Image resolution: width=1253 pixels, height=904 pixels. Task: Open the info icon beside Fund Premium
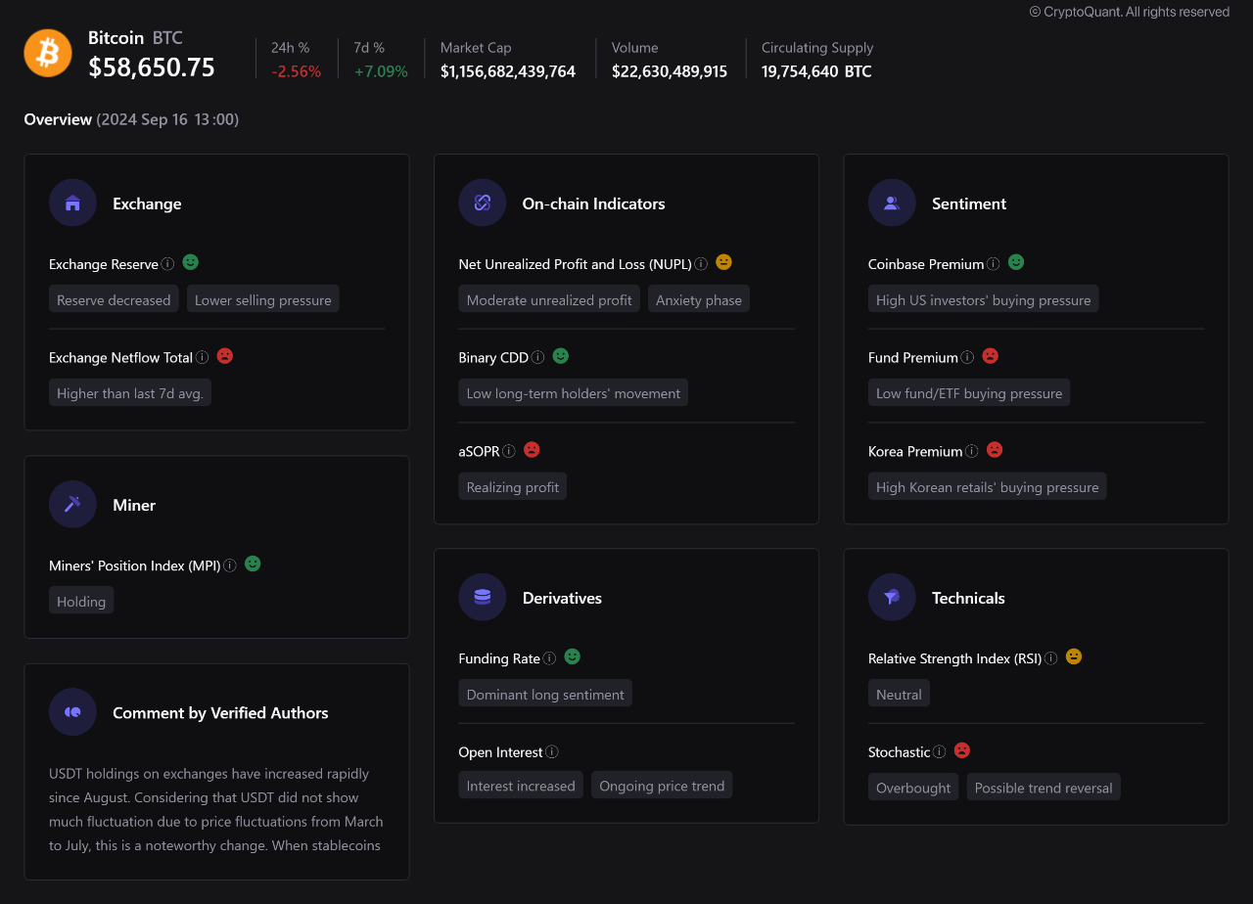(x=967, y=358)
